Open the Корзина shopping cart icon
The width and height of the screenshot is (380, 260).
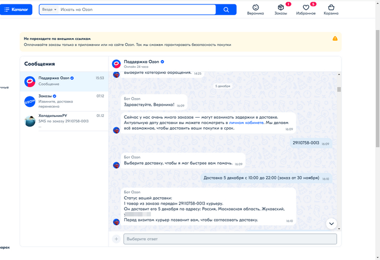331,9
